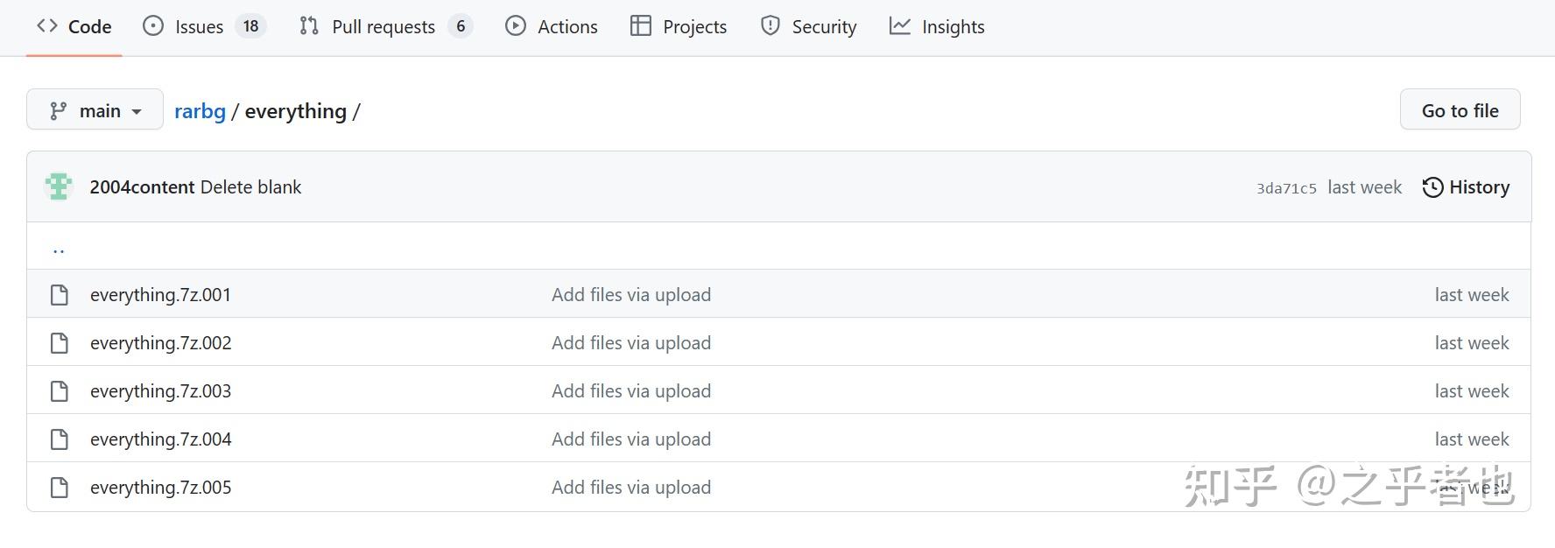The height and width of the screenshot is (548, 1555).
Task: Open the main branch dropdown
Action: [95, 110]
